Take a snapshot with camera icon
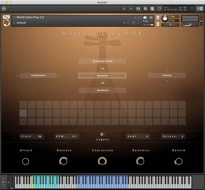Viewport: 205px width, 190px height. (145, 17)
